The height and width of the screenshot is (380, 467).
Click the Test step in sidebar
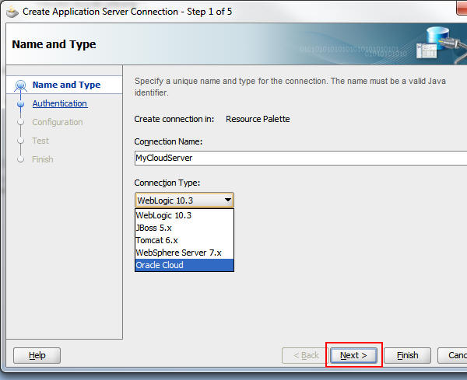coord(40,141)
